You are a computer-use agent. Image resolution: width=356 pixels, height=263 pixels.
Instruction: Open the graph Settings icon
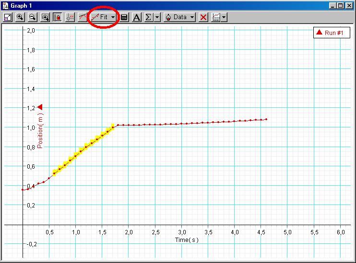point(216,17)
